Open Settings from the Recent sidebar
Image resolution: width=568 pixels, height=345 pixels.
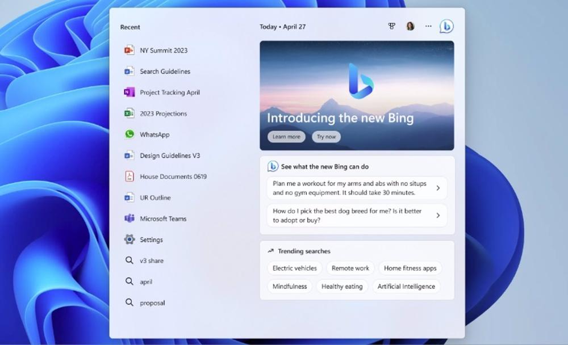pos(150,239)
